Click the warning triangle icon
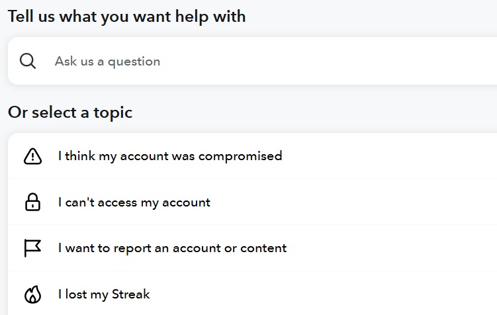The image size is (497, 315). (32, 156)
